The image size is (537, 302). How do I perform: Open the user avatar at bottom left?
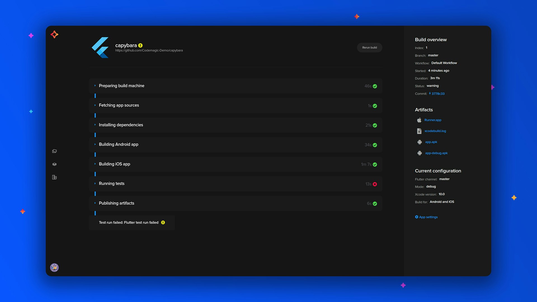click(54, 267)
